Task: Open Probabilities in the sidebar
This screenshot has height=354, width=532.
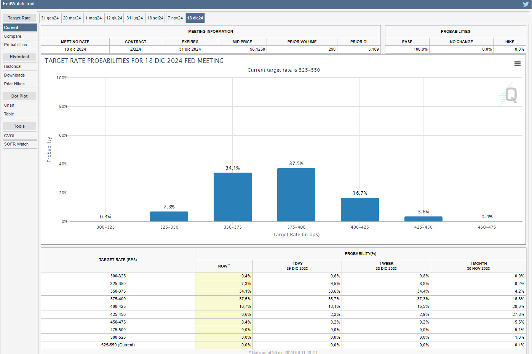Action: click(x=20, y=45)
